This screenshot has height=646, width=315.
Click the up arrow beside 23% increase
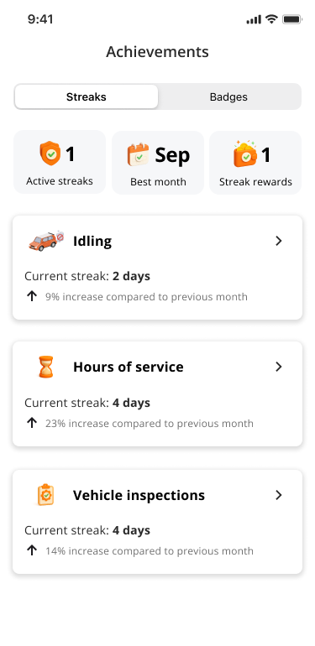point(32,423)
